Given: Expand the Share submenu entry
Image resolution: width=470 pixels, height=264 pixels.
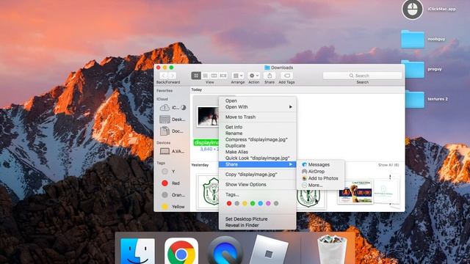Looking at the screenshot, I should (x=258, y=164).
